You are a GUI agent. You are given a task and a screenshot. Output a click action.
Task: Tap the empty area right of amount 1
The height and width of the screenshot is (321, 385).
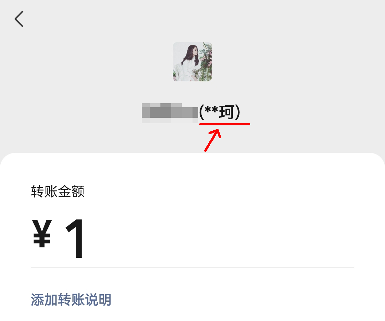coord(219,238)
